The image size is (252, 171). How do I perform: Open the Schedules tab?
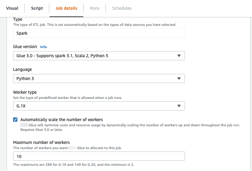[x=122, y=8]
